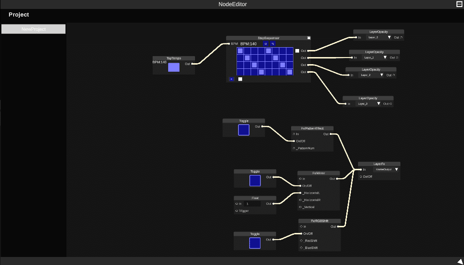Click Out port of Layer_3 LayerOpacity node

click(391, 104)
